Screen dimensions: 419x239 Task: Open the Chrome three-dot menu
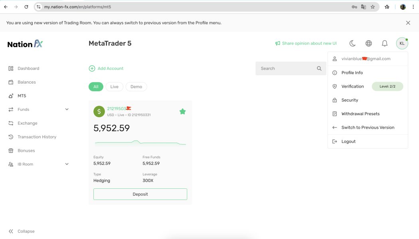pyautogui.click(x=413, y=7)
